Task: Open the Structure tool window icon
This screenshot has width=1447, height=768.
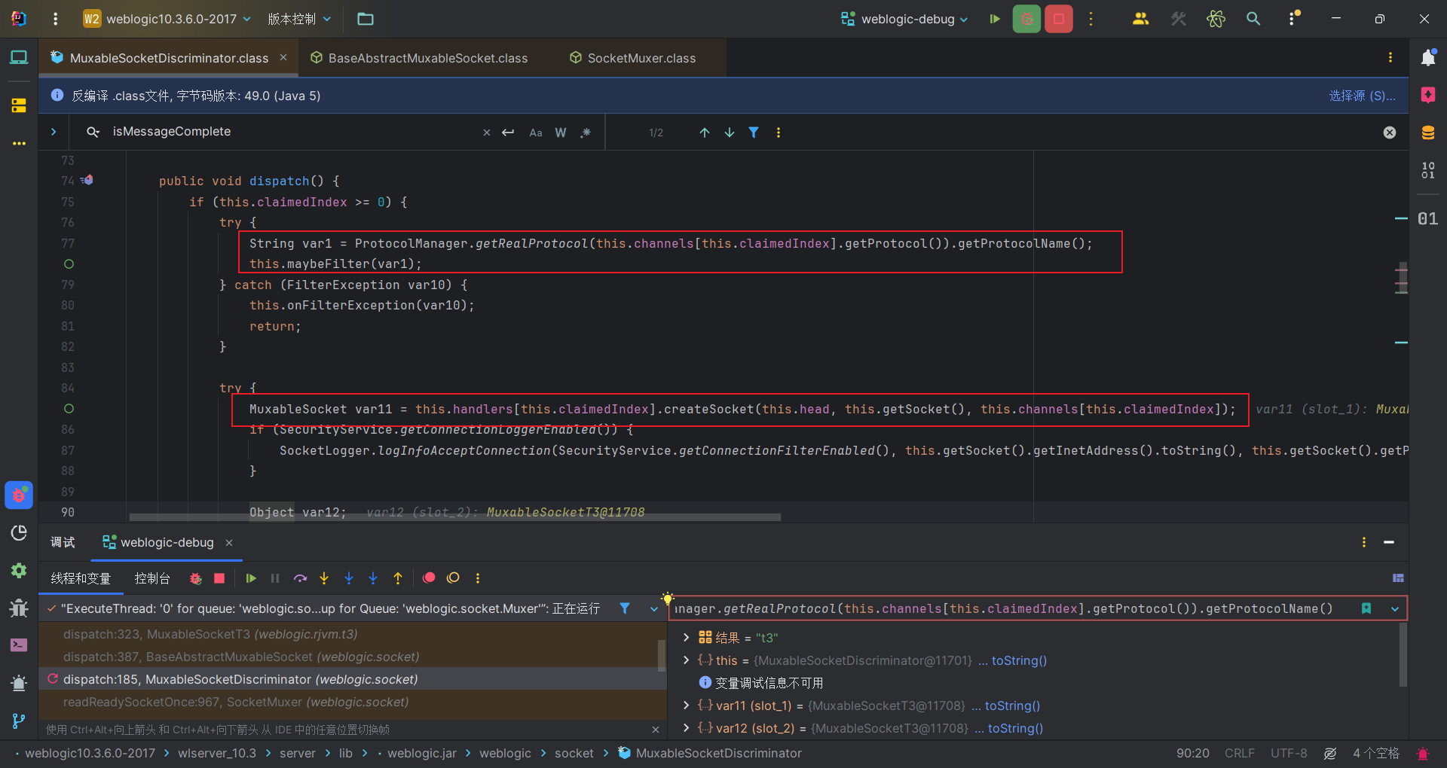Action: click(19, 105)
